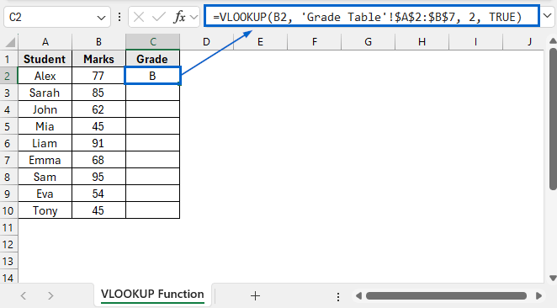Click the Insert Function fx icon
Viewport: 557px width, 308px height.
click(x=179, y=17)
